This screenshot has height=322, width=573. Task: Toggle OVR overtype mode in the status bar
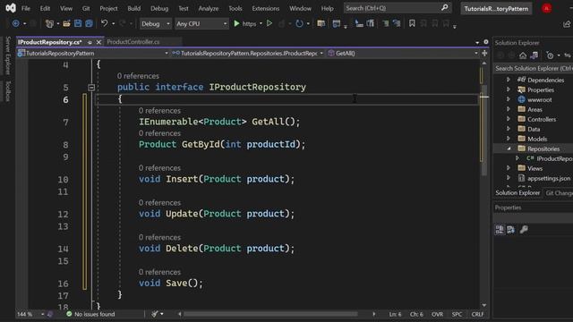tap(437, 314)
